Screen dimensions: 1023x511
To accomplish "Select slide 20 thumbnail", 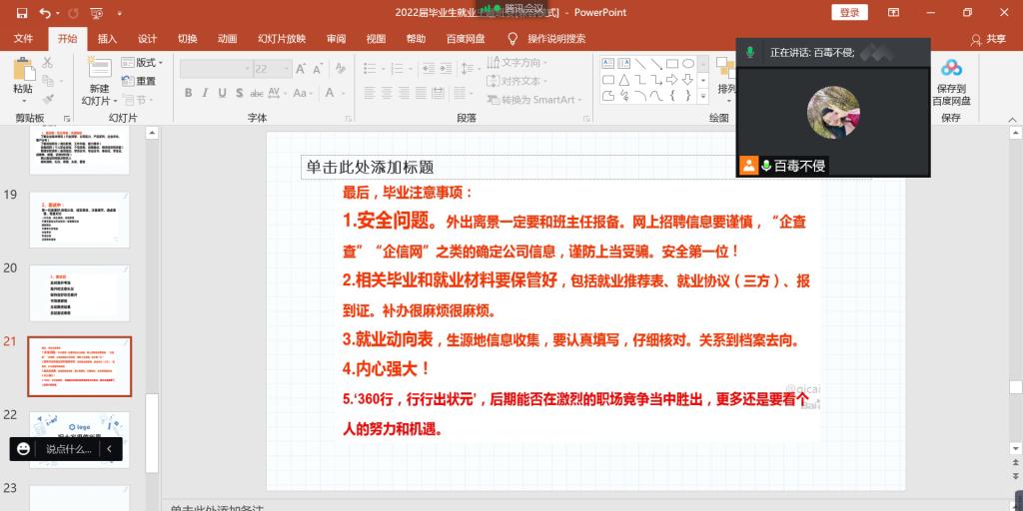I will pos(79,293).
